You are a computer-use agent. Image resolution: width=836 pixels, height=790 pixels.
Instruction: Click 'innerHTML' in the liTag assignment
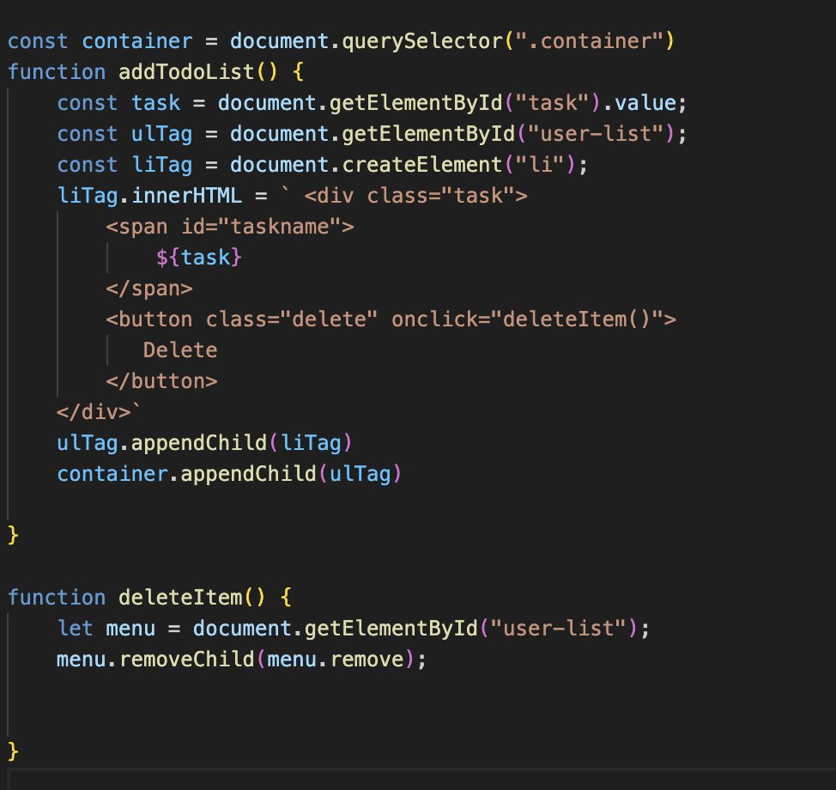(x=186, y=196)
